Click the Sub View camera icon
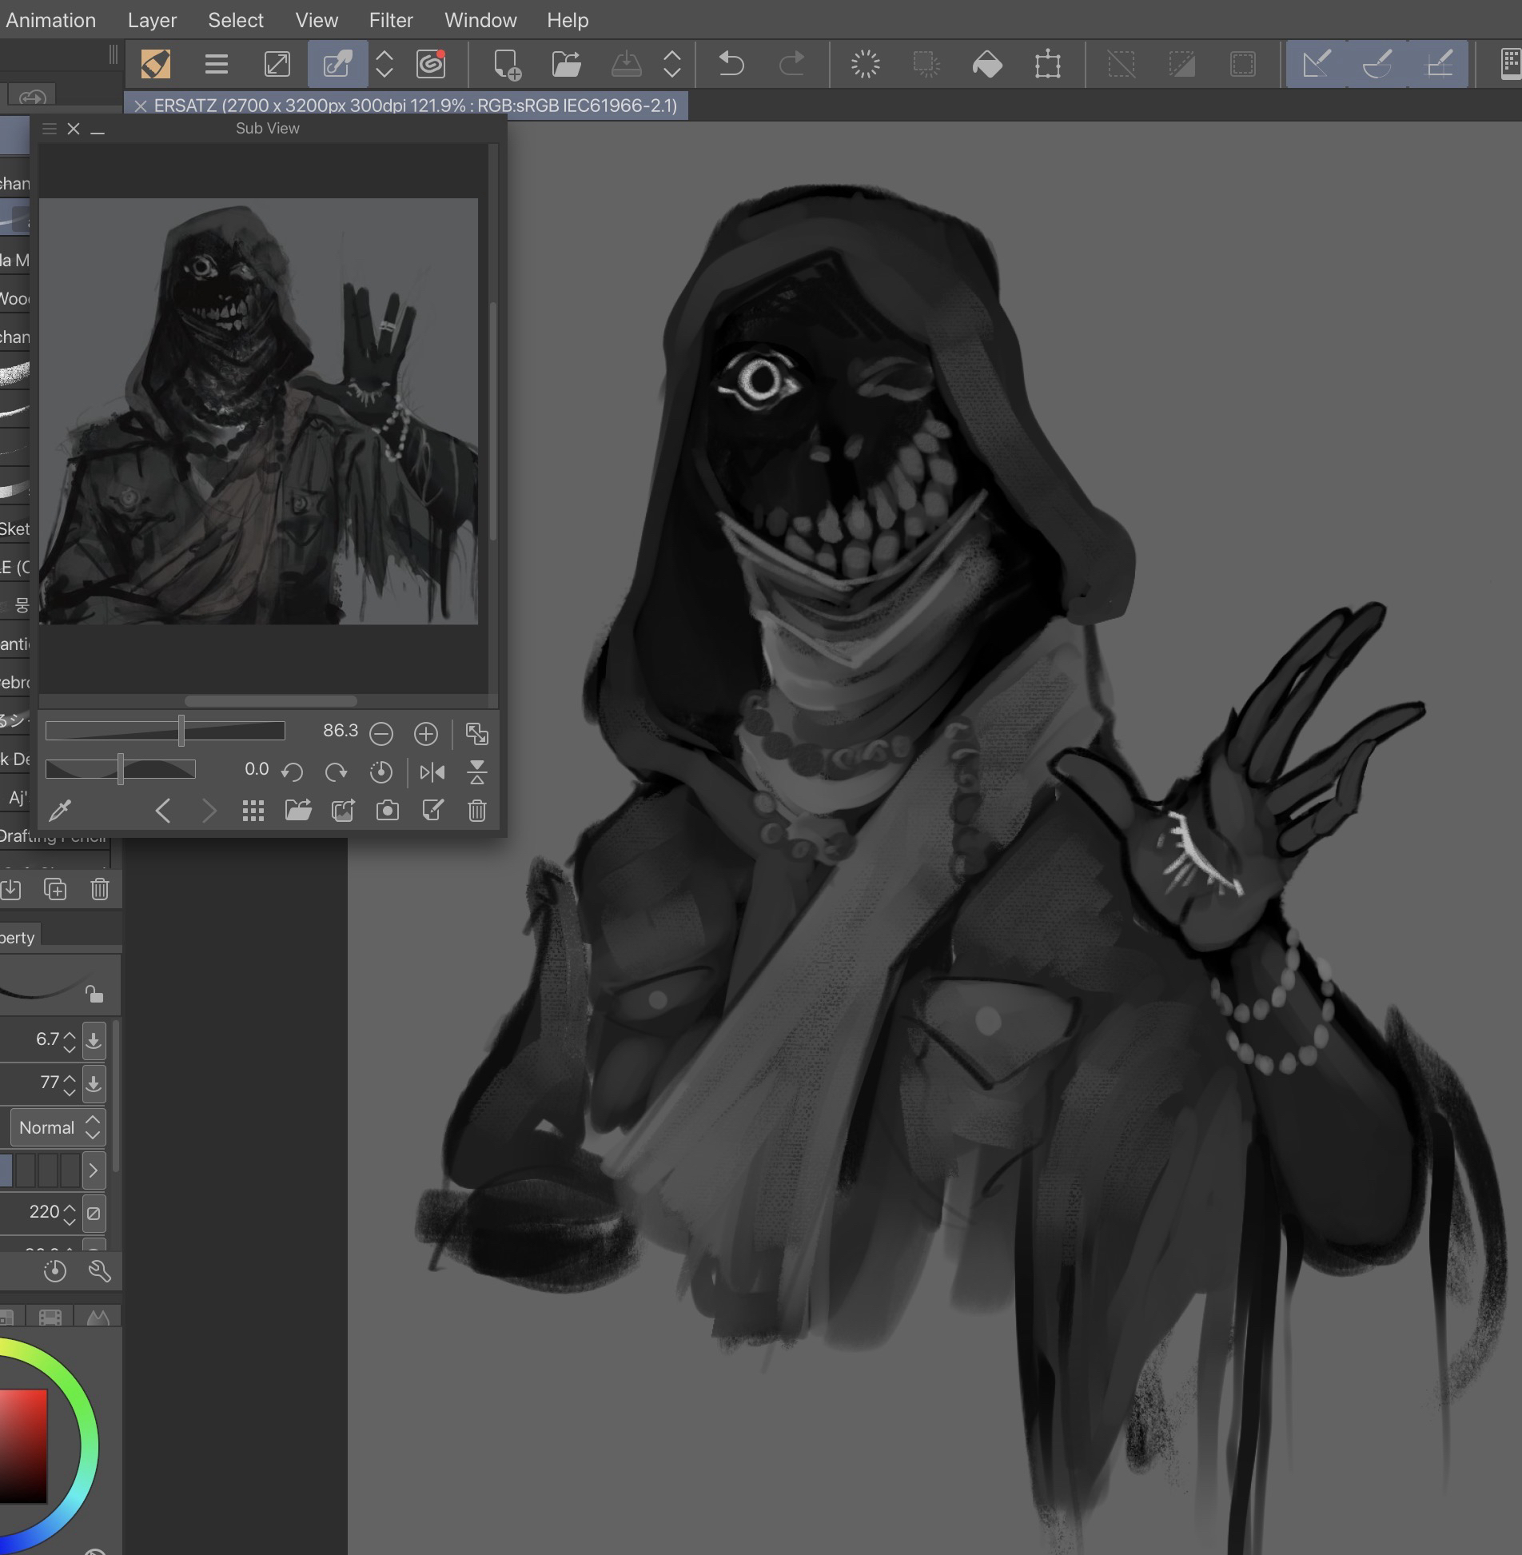 coord(387,811)
